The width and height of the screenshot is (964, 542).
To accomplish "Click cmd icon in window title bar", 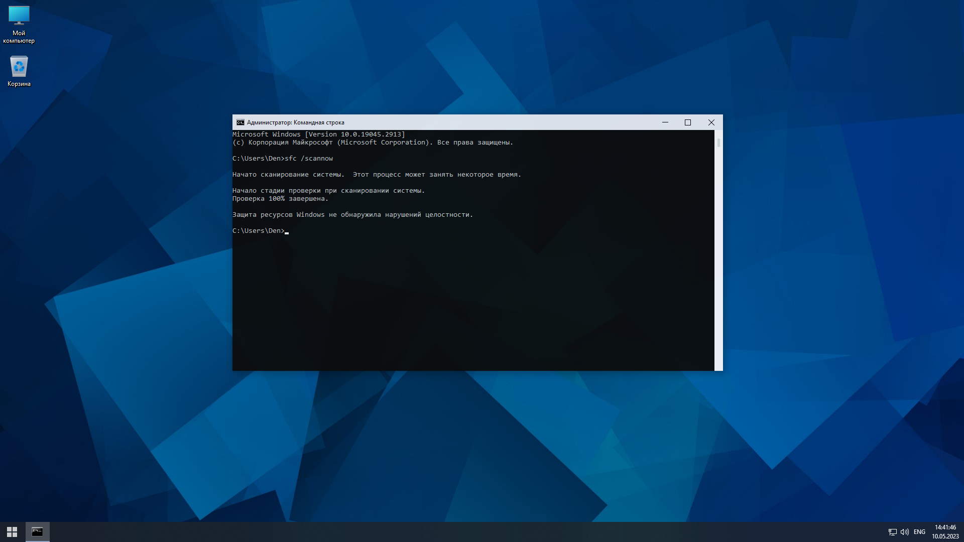I will [x=240, y=122].
